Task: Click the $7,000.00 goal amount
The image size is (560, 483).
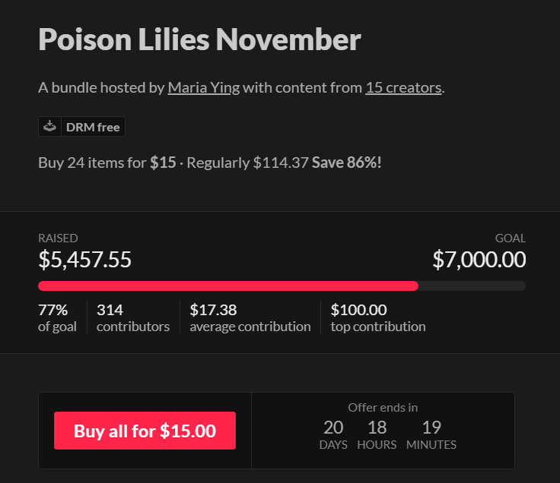Action: pos(479,260)
